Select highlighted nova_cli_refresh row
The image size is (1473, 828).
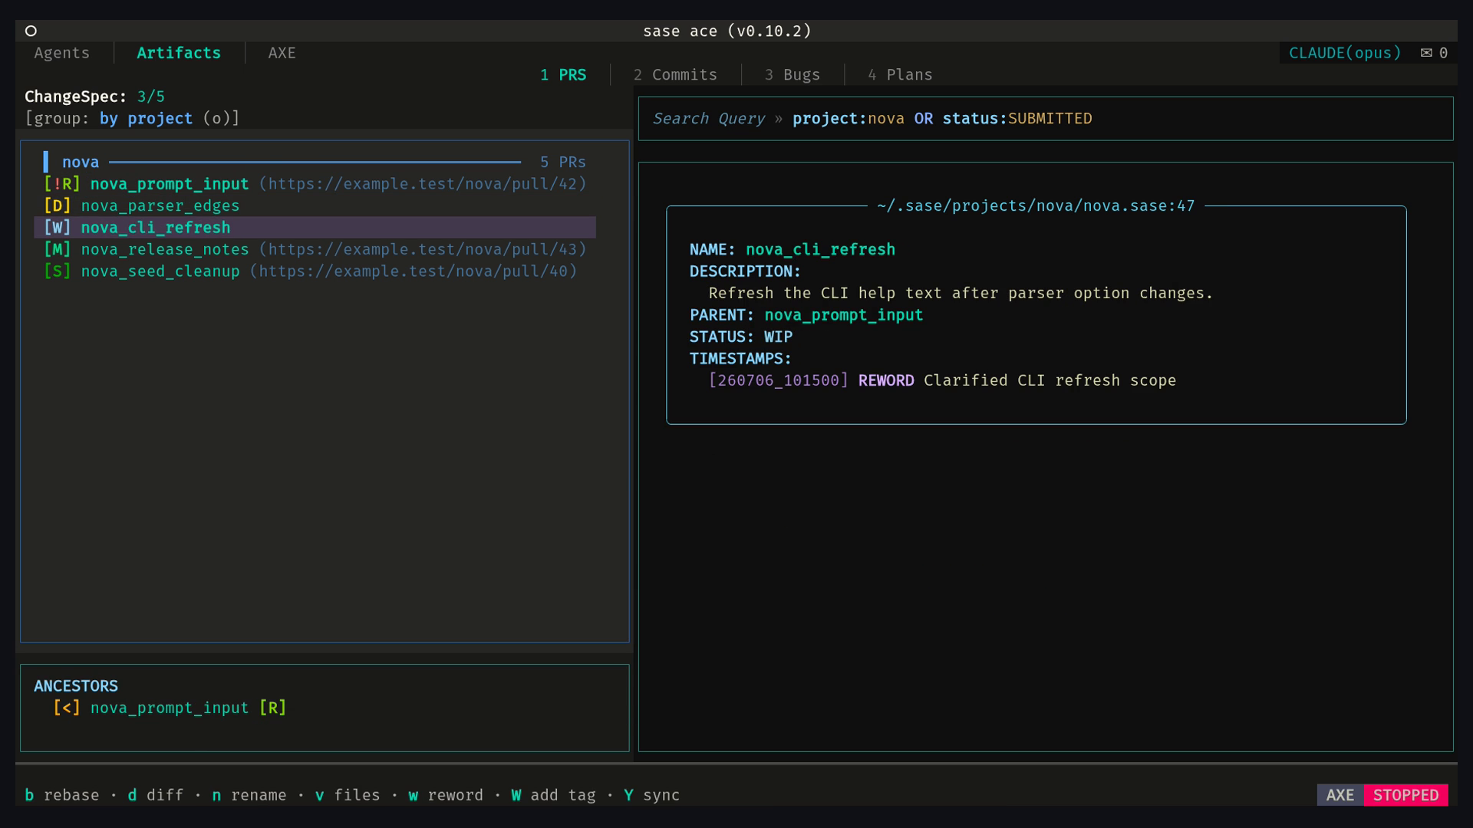(x=315, y=228)
